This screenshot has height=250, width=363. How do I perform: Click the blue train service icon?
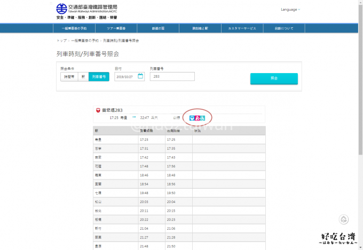[192, 117]
